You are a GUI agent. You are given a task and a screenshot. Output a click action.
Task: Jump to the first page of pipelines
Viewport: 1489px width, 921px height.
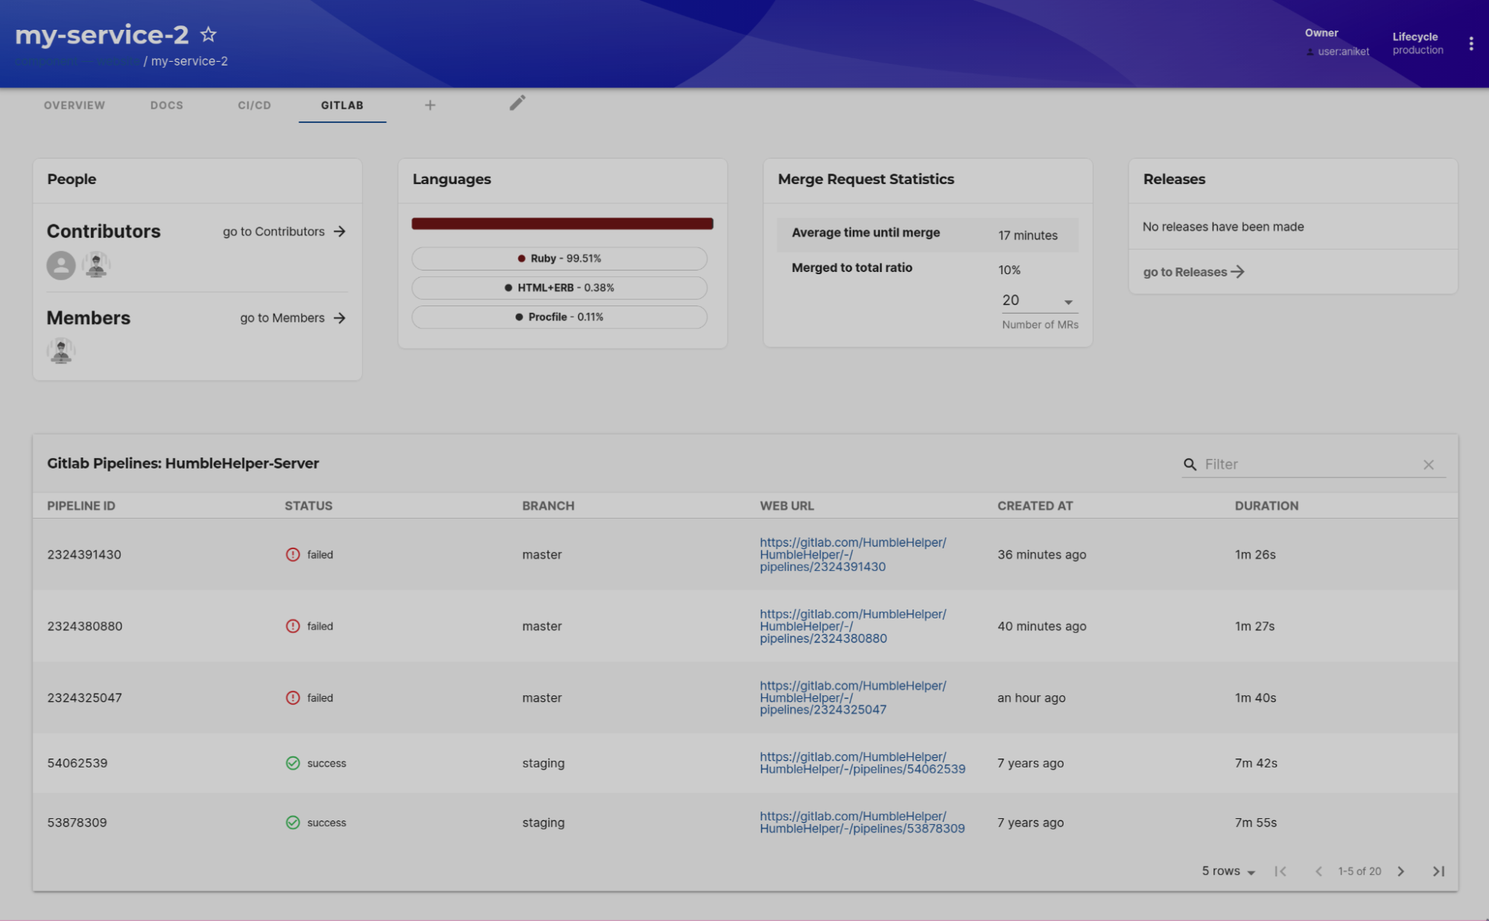point(1281,870)
